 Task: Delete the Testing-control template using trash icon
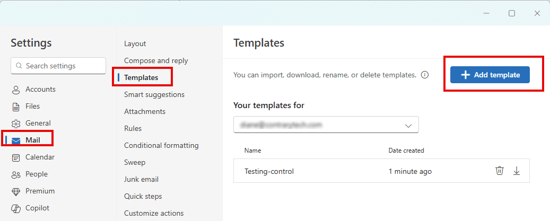point(499,171)
